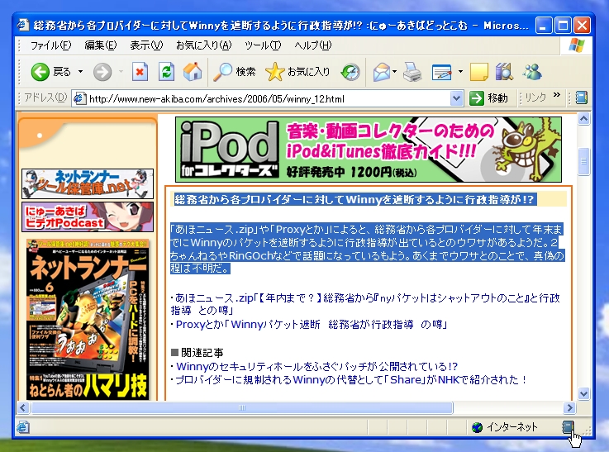
Task: Click the 関連記事 heading text
Action: 202,353
